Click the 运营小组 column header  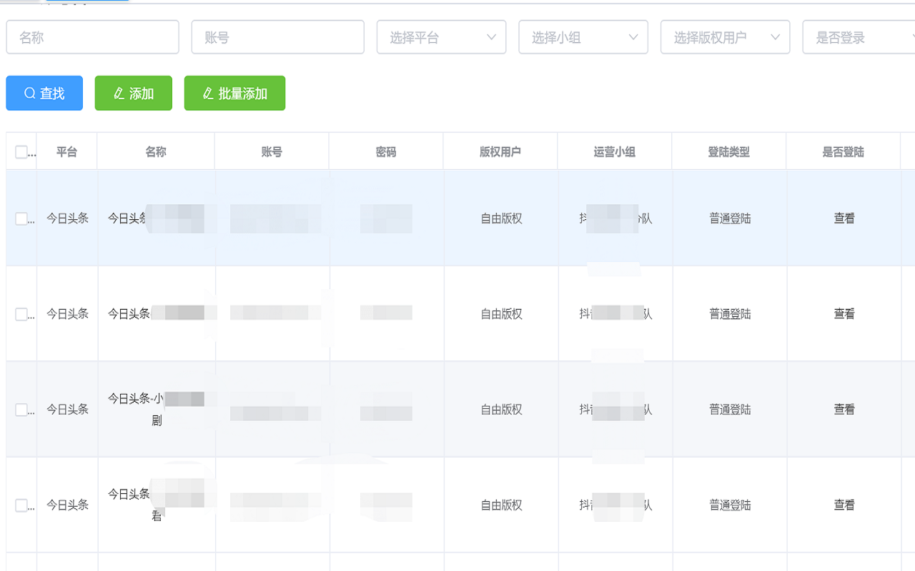[x=615, y=152]
